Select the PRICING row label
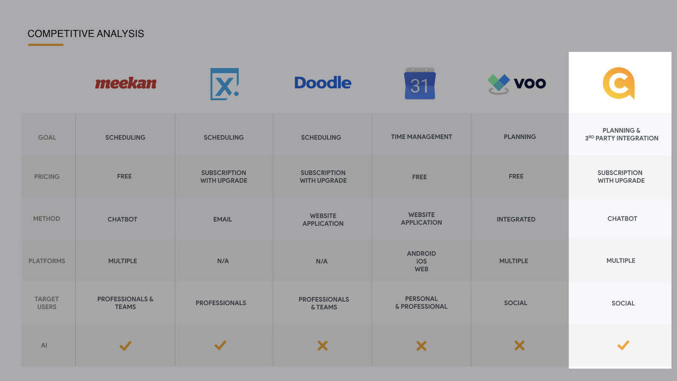Screen dimensions: 677x381 tap(47, 177)
